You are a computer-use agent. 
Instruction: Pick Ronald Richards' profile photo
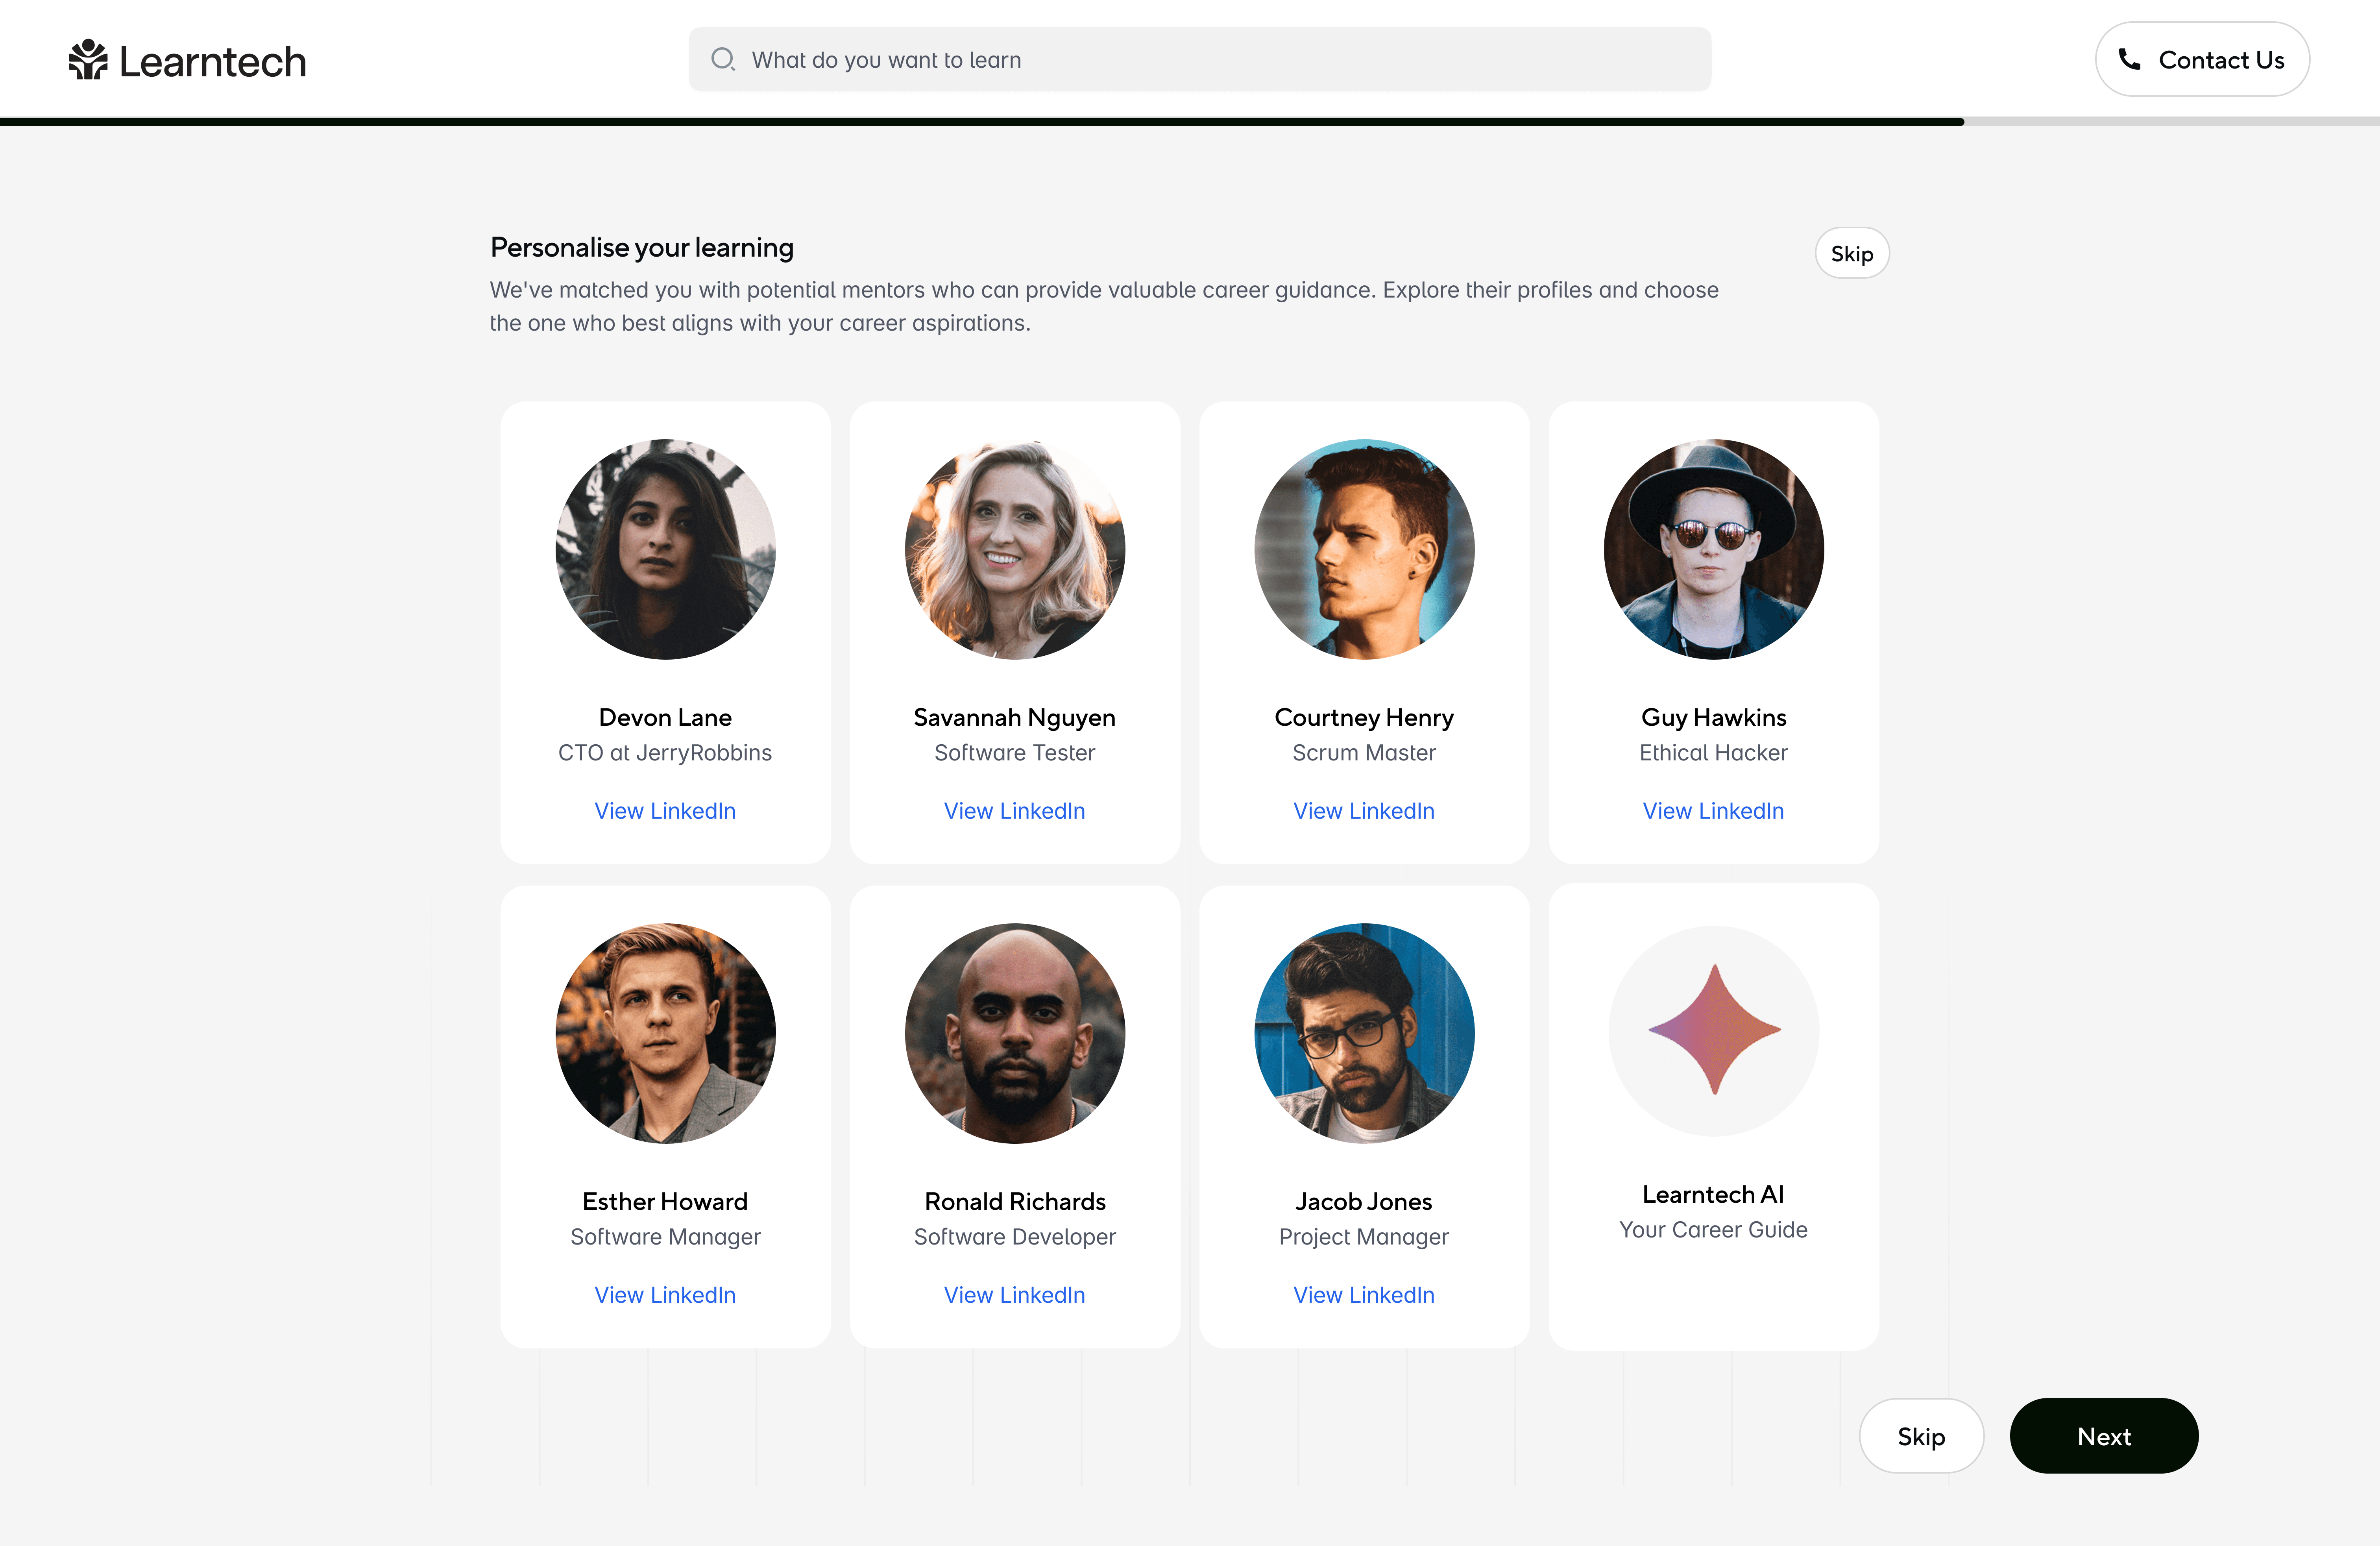click(x=1014, y=1033)
